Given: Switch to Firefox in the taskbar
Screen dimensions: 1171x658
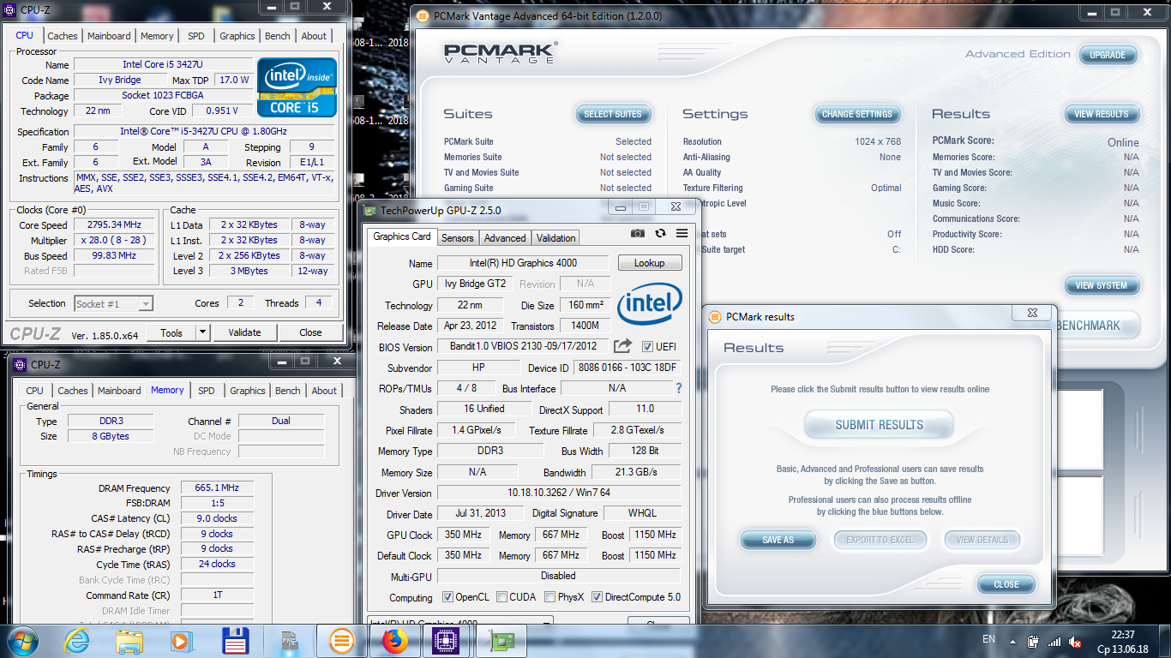Looking at the screenshot, I should click(x=395, y=641).
